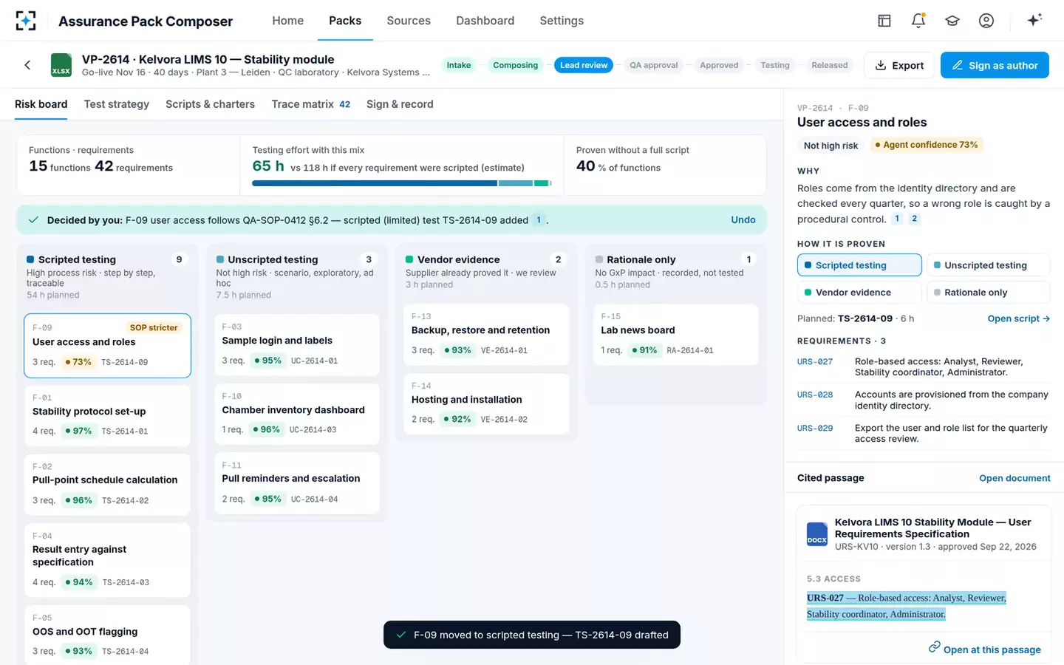
Task: Click the Agent confidence 73% badge
Action: click(x=927, y=145)
